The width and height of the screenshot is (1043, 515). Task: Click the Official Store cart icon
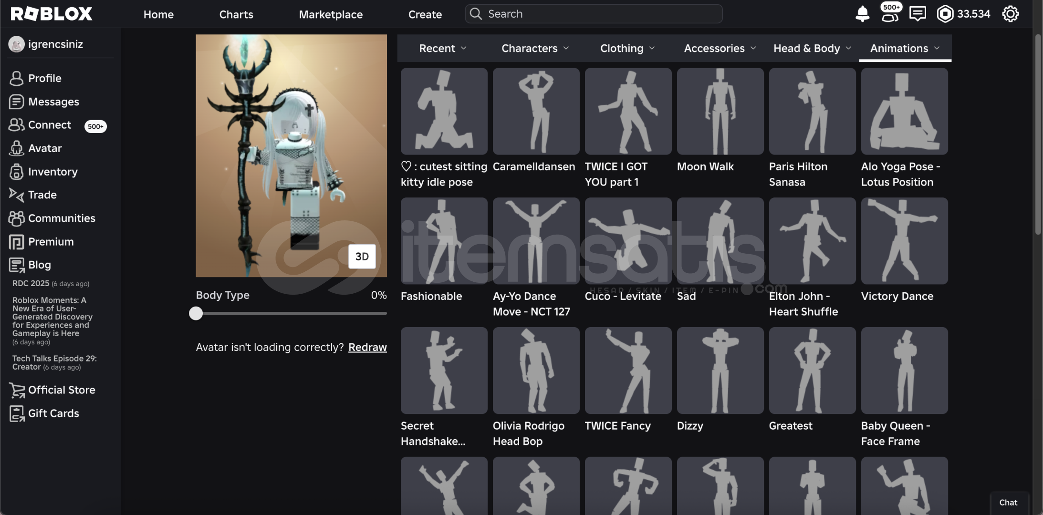(x=17, y=390)
